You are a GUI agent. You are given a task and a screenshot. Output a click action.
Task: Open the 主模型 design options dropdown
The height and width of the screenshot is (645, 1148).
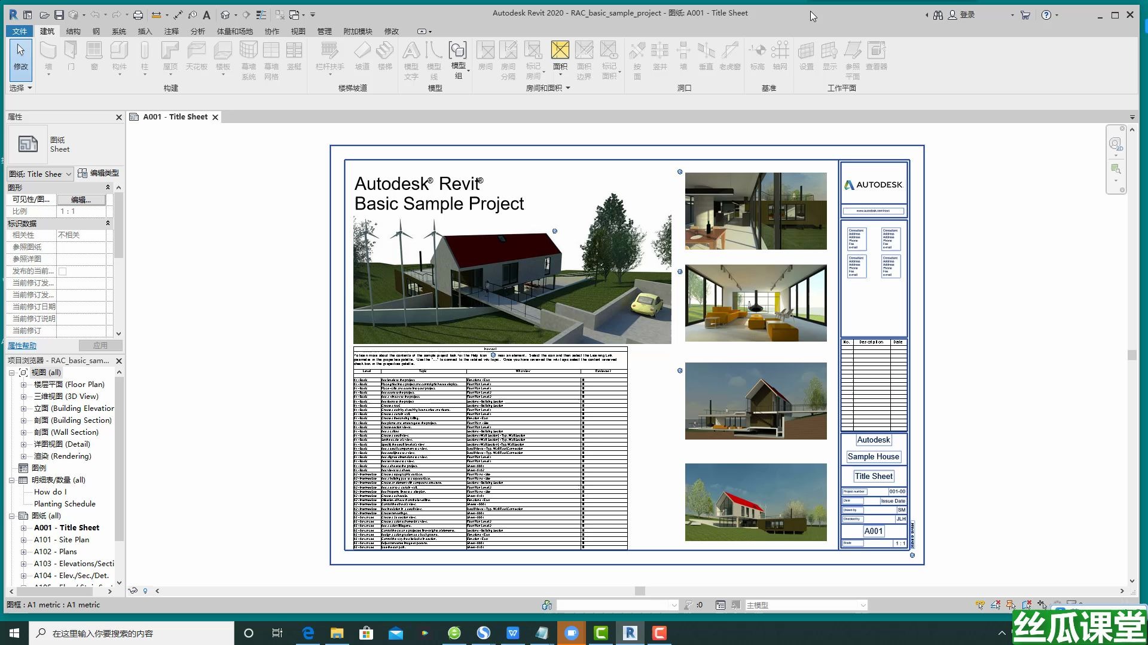click(x=863, y=605)
